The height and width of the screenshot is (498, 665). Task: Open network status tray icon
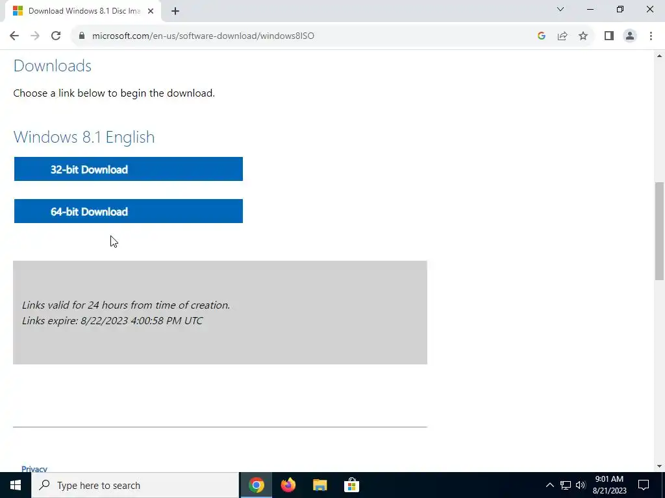coord(566,485)
